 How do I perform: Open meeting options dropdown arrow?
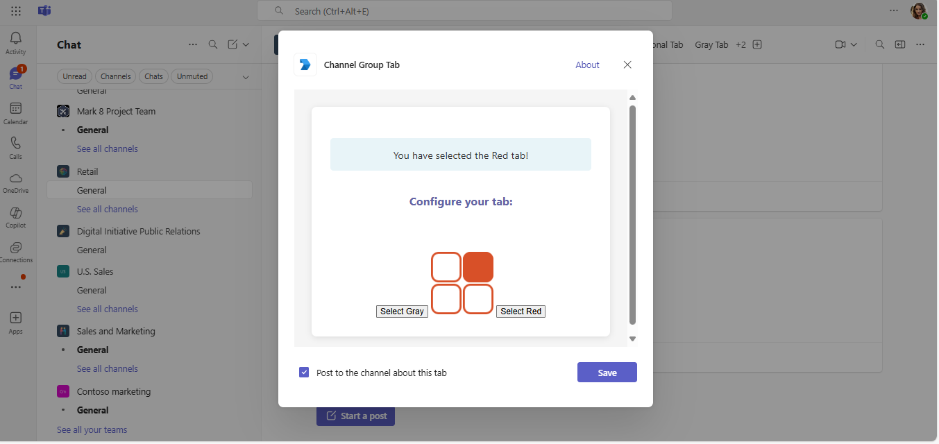(x=854, y=44)
